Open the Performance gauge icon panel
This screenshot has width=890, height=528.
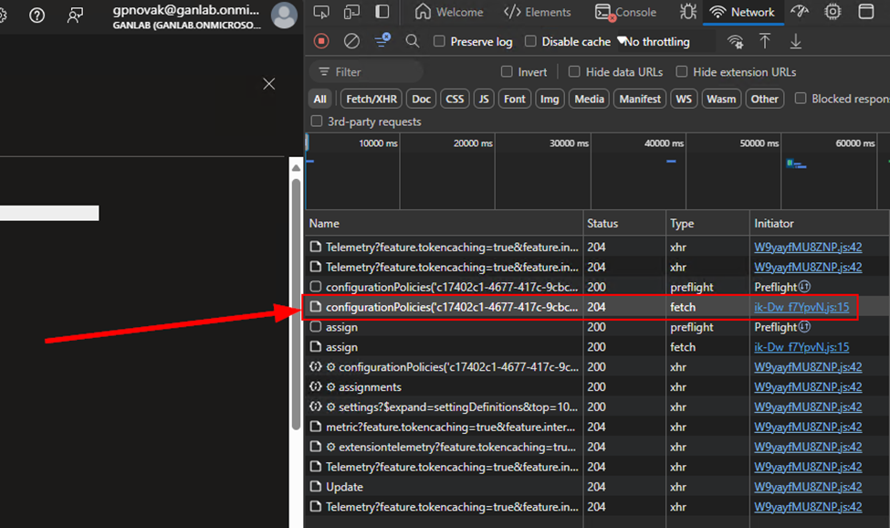tap(801, 12)
